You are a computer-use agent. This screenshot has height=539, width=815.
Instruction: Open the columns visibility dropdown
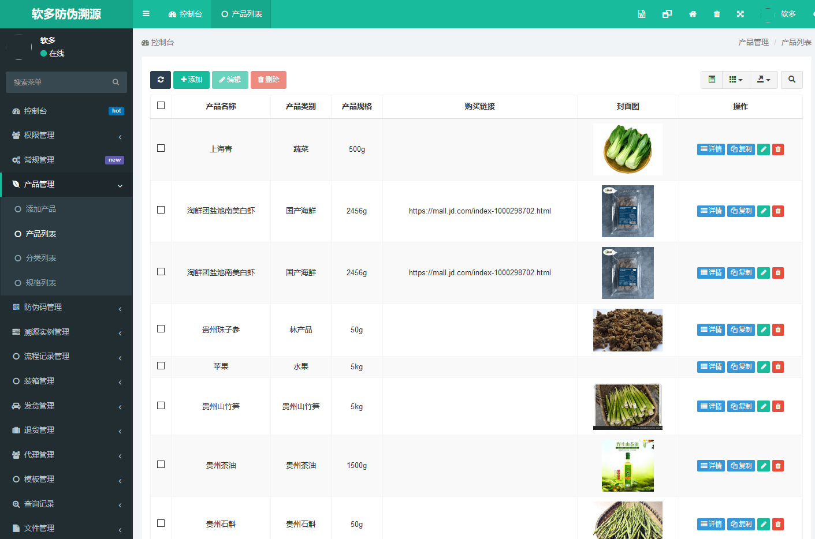tap(736, 80)
